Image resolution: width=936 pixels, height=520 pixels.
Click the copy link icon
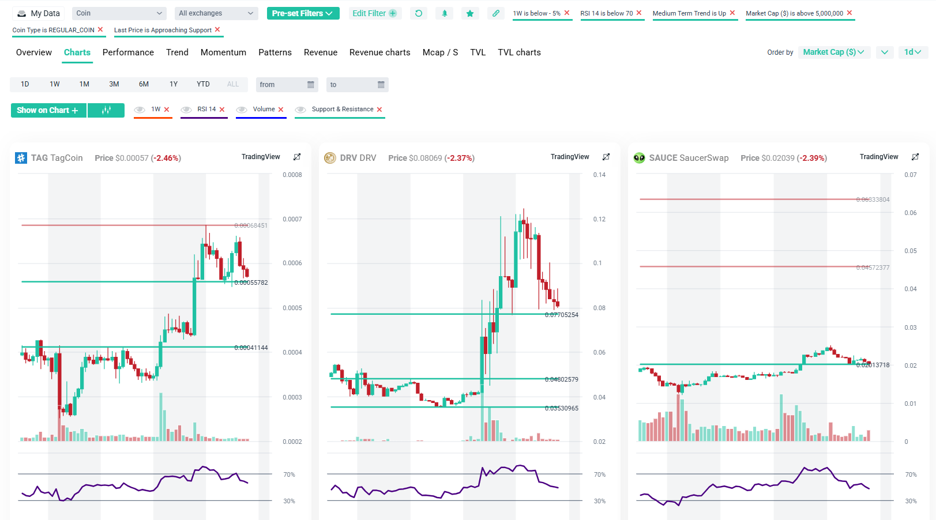496,13
